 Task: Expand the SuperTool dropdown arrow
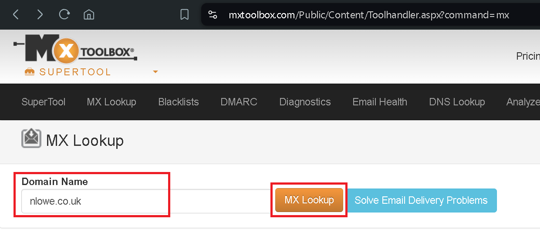pos(155,72)
